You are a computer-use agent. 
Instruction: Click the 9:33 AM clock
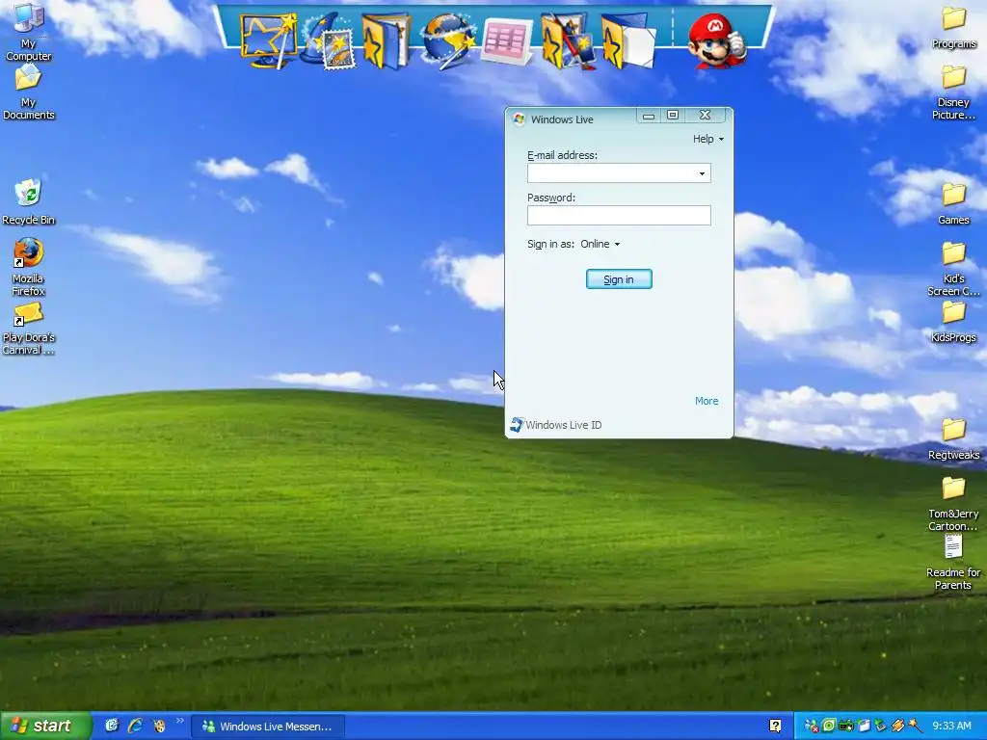tap(951, 727)
